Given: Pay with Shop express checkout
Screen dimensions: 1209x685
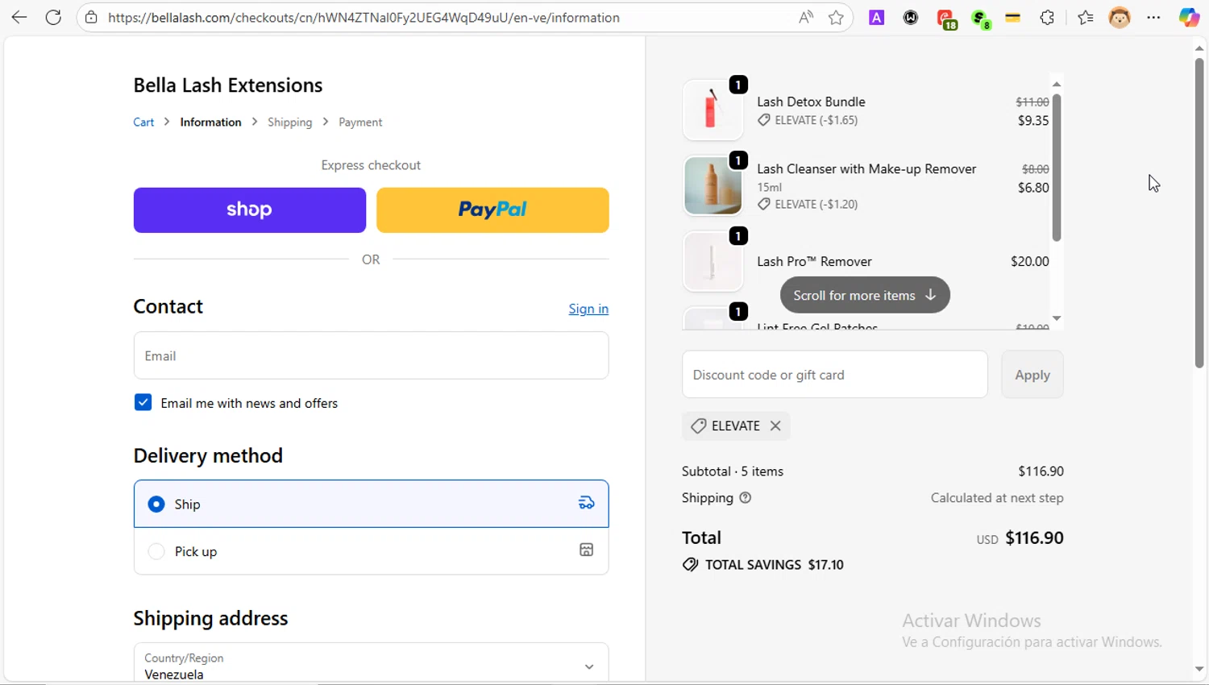Looking at the screenshot, I should (250, 210).
